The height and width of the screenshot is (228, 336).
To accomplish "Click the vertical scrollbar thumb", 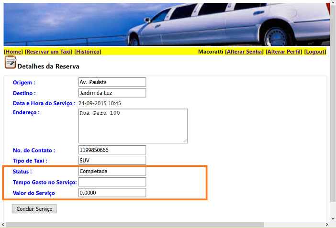I will (333, 104).
